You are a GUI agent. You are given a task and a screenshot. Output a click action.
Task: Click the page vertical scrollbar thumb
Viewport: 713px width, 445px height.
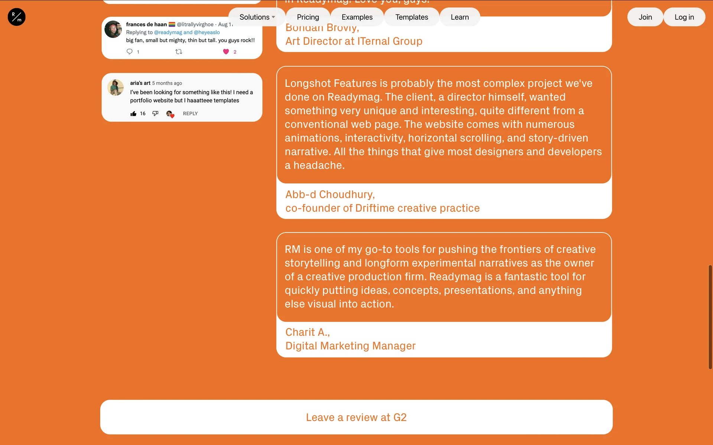click(710, 317)
